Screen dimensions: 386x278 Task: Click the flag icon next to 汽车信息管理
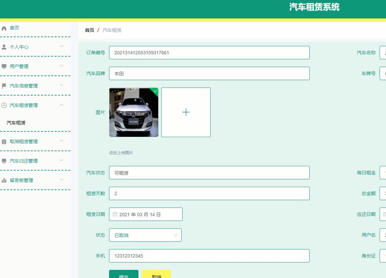point(4,86)
